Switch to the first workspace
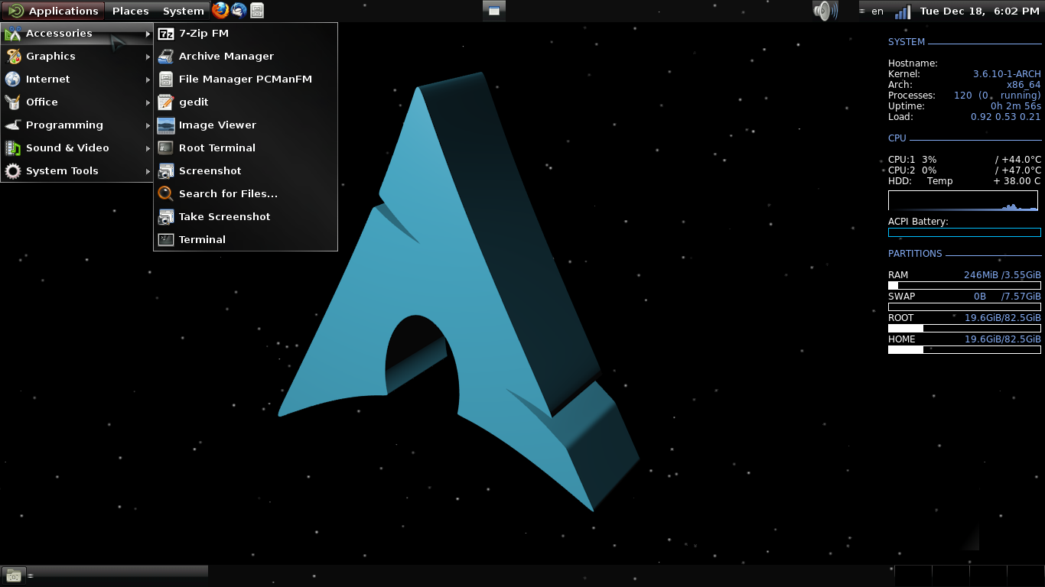The height and width of the screenshot is (587, 1045). pos(913,576)
